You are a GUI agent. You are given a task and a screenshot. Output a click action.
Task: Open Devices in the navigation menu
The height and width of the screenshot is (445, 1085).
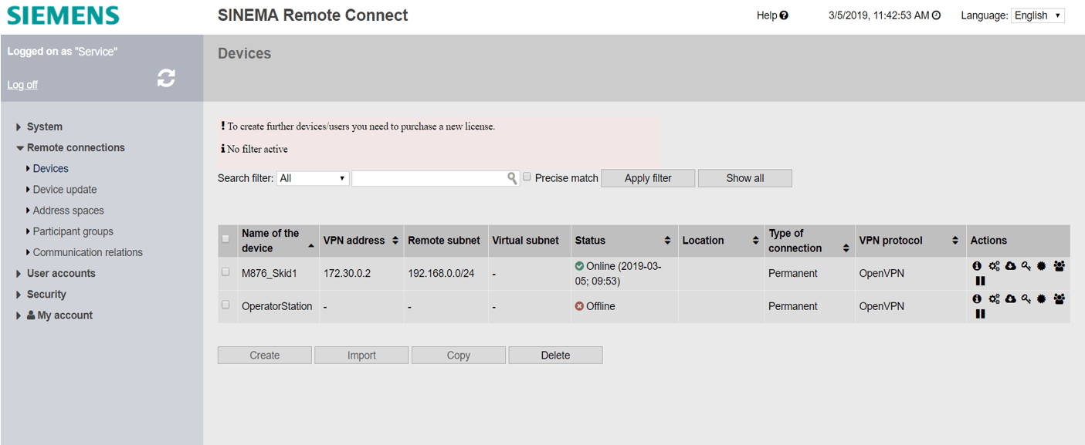(x=50, y=168)
